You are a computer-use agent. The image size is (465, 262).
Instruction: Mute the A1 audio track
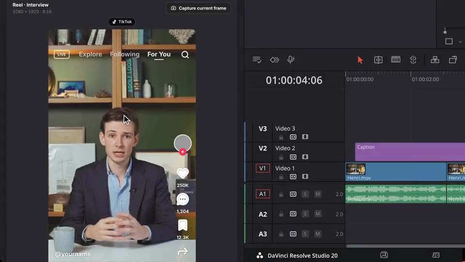[x=318, y=194]
